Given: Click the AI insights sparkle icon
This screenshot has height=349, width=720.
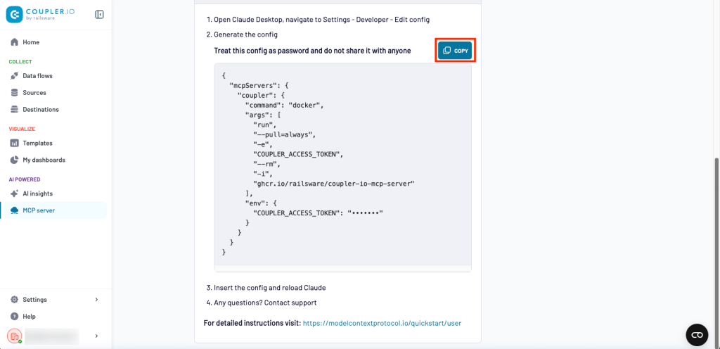Looking at the screenshot, I should (14, 193).
